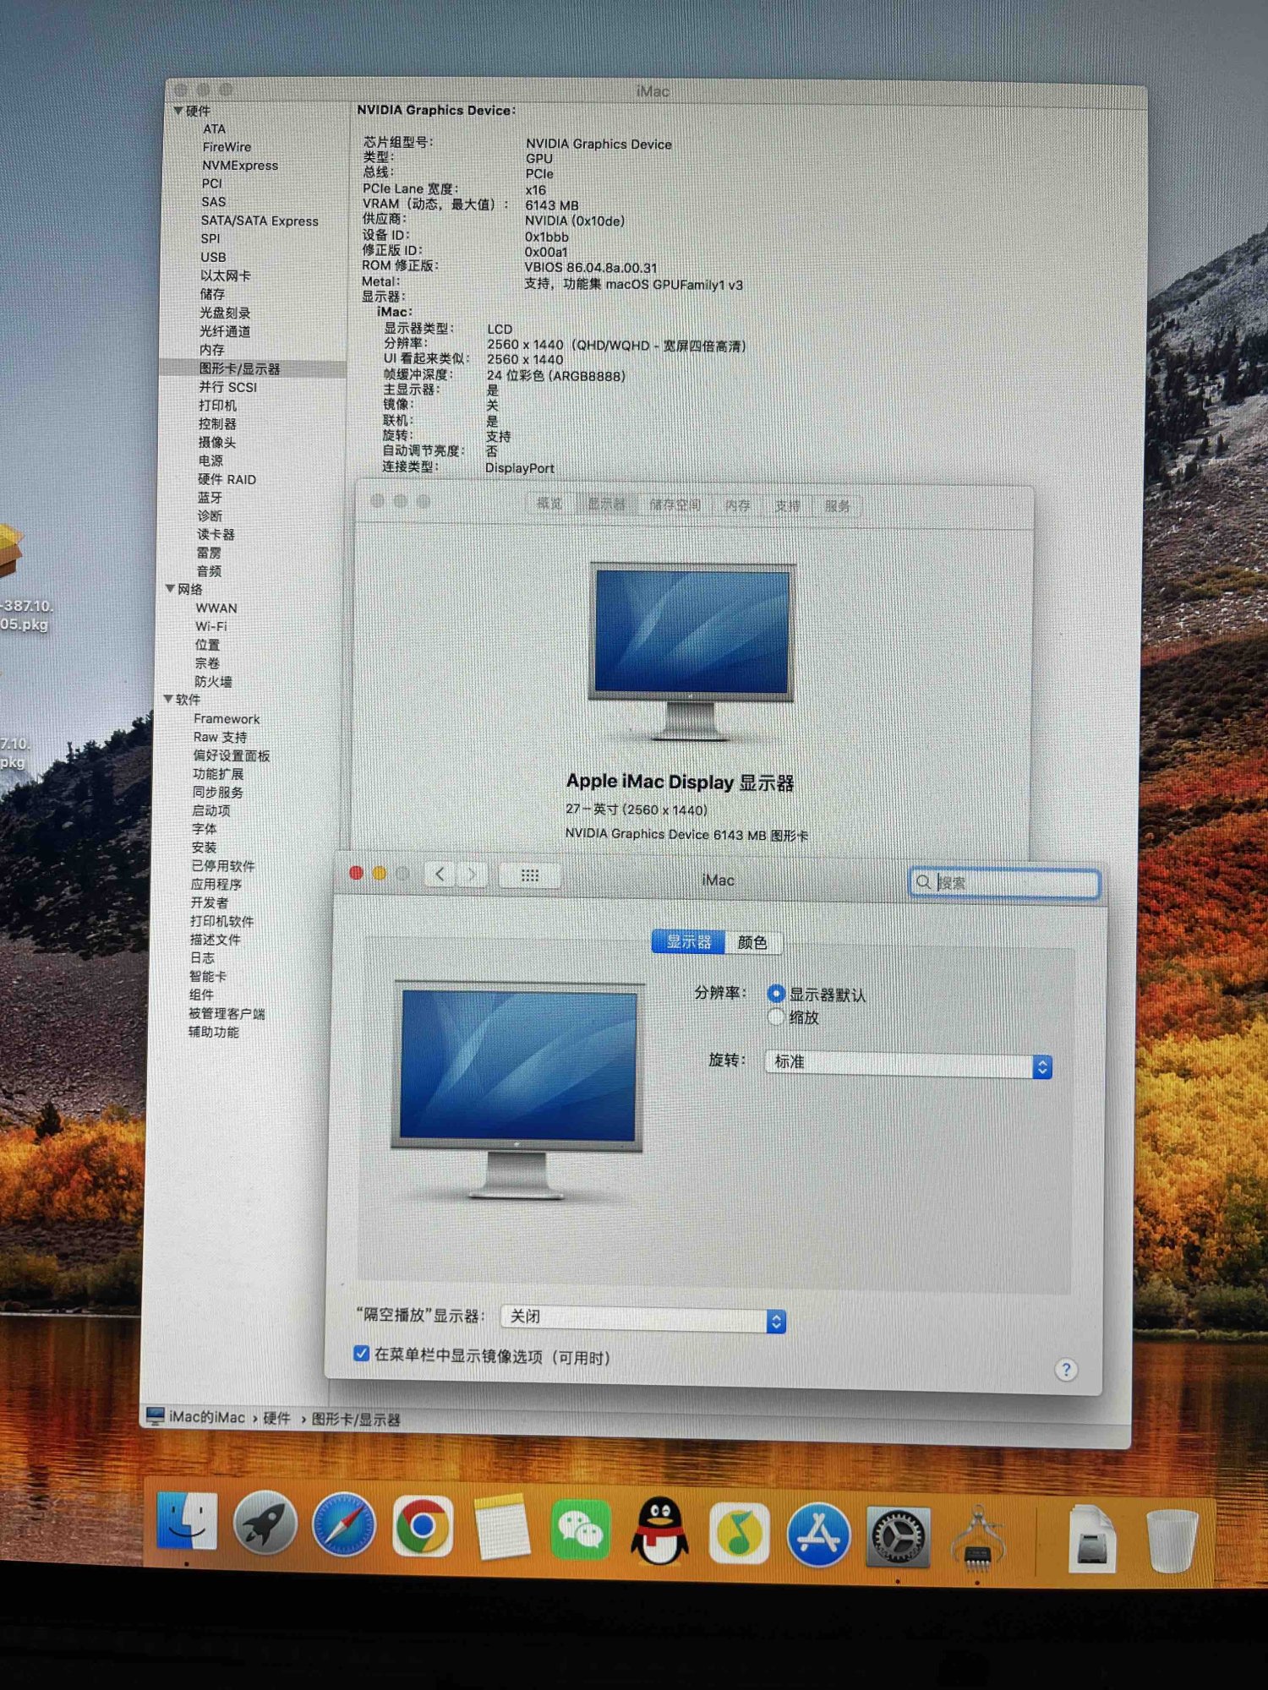Open System Preferences gear in Dock
The image size is (1268, 1690).
(x=898, y=1536)
